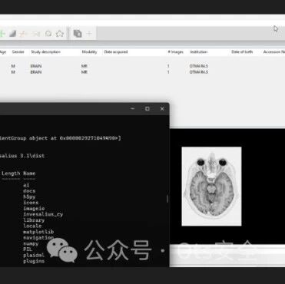
Task: Sort by the Institution column header
Action: click(x=199, y=52)
